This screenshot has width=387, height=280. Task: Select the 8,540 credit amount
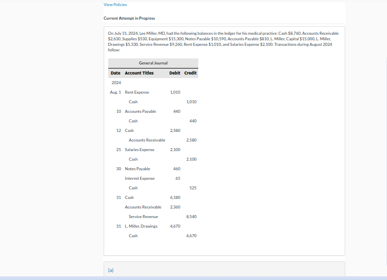point(192,217)
